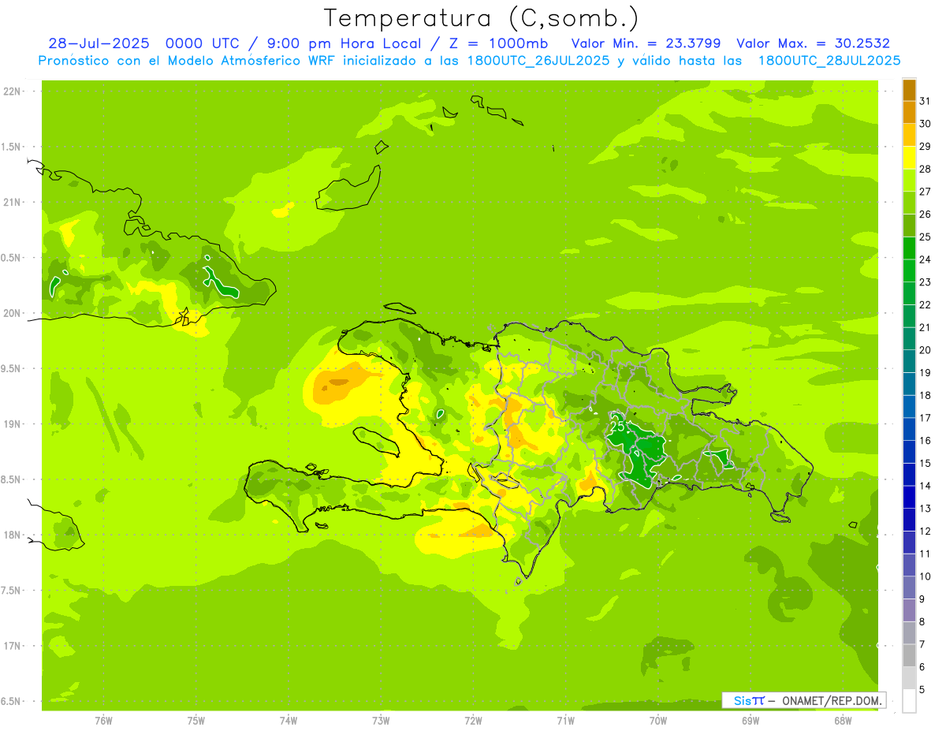
Task: Click legend swatch between 29 and 30
Action: click(x=909, y=135)
